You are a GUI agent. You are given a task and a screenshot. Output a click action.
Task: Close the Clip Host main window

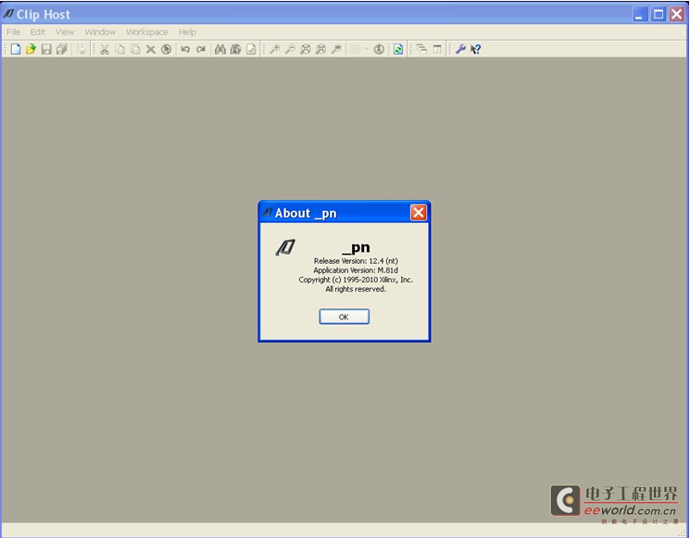[x=677, y=15]
